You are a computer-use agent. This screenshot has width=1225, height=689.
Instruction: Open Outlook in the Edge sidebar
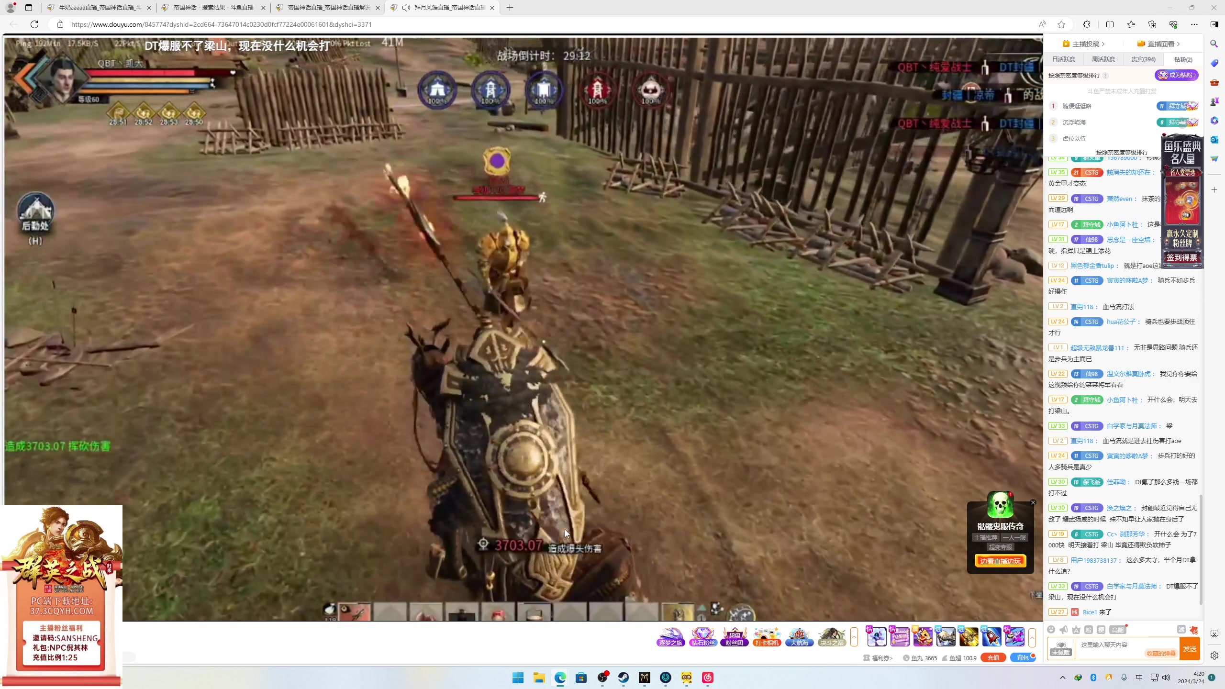1214,139
